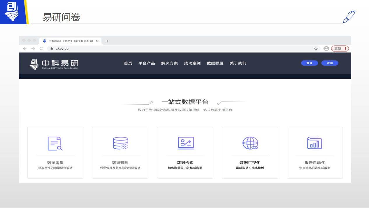Open the browser profile avatar icon

click(x=326, y=49)
